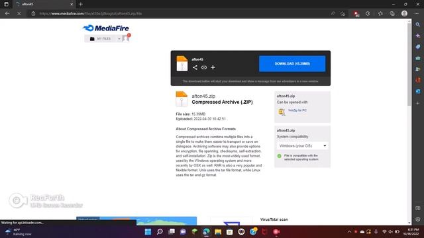The width and height of the screenshot is (424, 238).
Task: Click the site info lock icon
Action: coord(33,13)
